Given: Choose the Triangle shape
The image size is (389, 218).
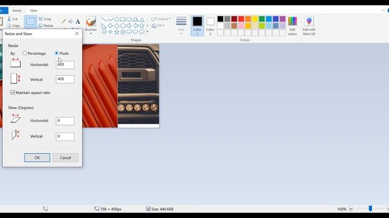Looking at the screenshot, I should (142, 19).
